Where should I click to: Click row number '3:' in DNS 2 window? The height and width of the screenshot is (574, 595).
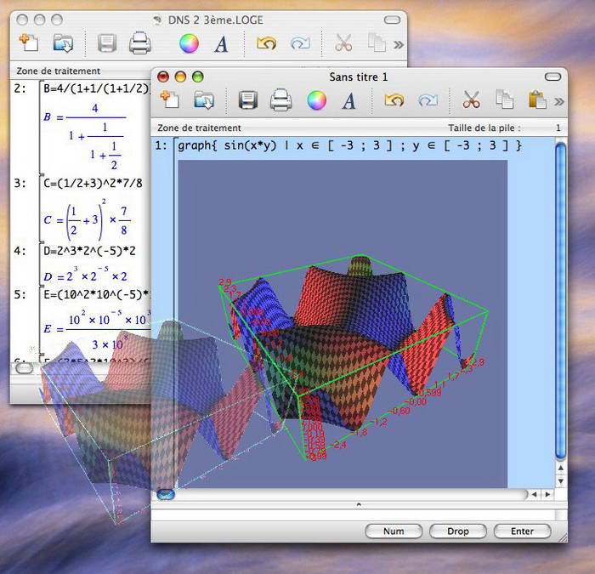pos(20,184)
